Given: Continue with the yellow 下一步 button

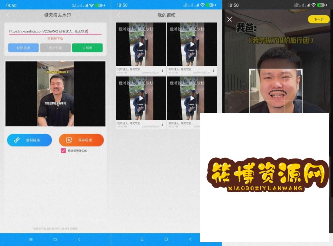Looking at the screenshot, I should pos(319,19).
